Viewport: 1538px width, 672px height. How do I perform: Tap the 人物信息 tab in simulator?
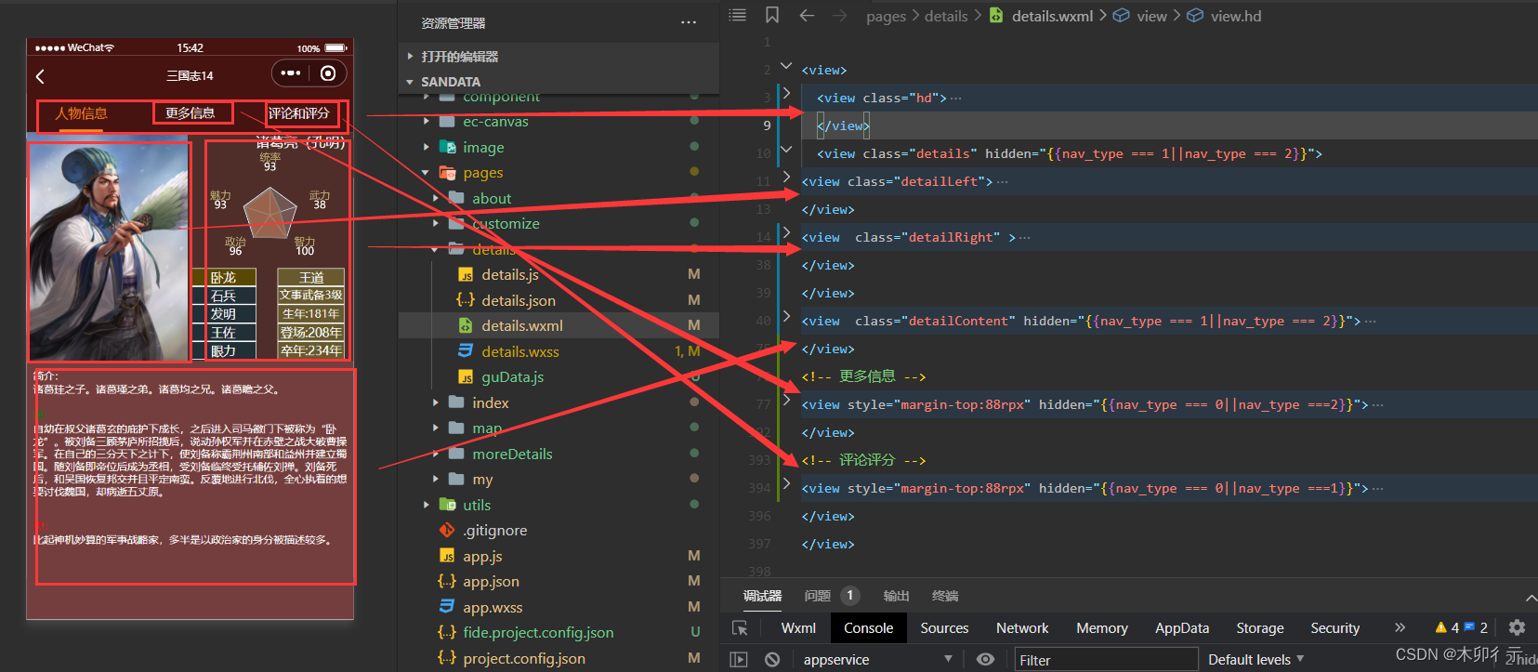pos(81,113)
